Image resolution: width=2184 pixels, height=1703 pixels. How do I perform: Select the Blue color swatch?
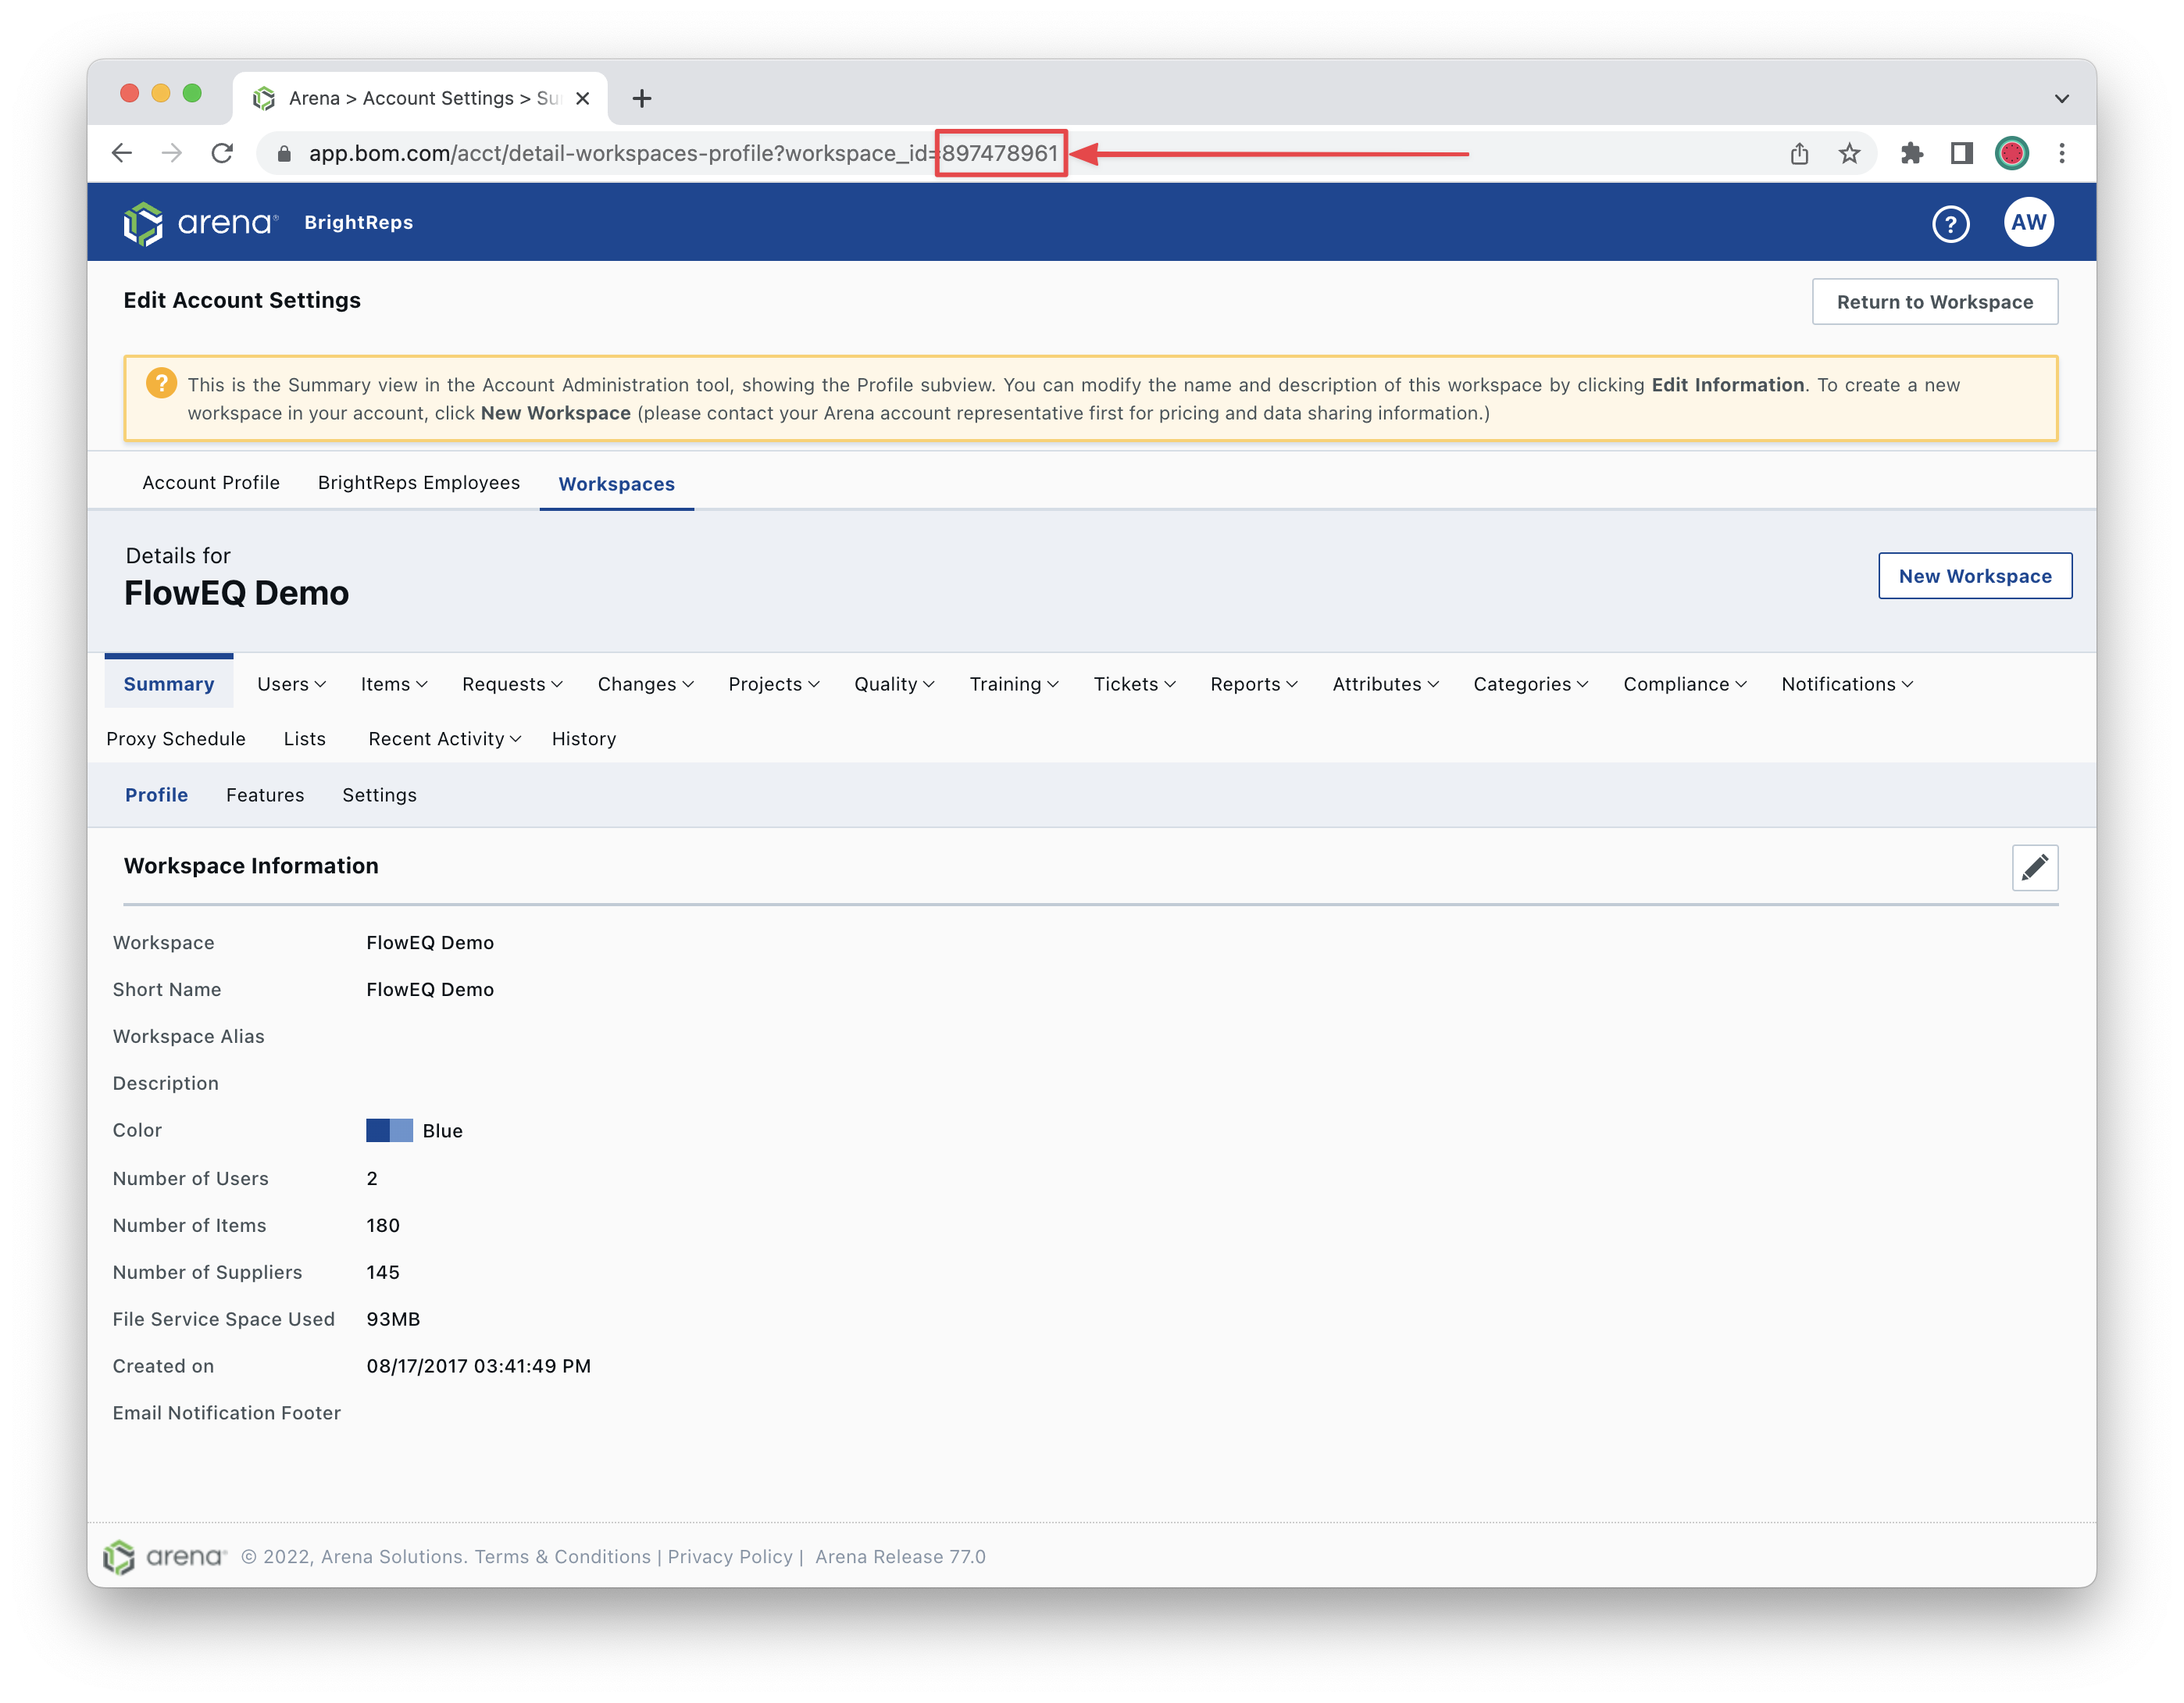[389, 1130]
